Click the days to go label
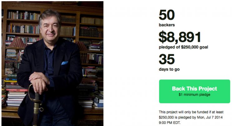This screenshot has width=232, height=126. tap(169, 69)
